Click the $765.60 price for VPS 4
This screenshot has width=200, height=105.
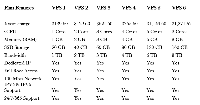coord(130,24)
